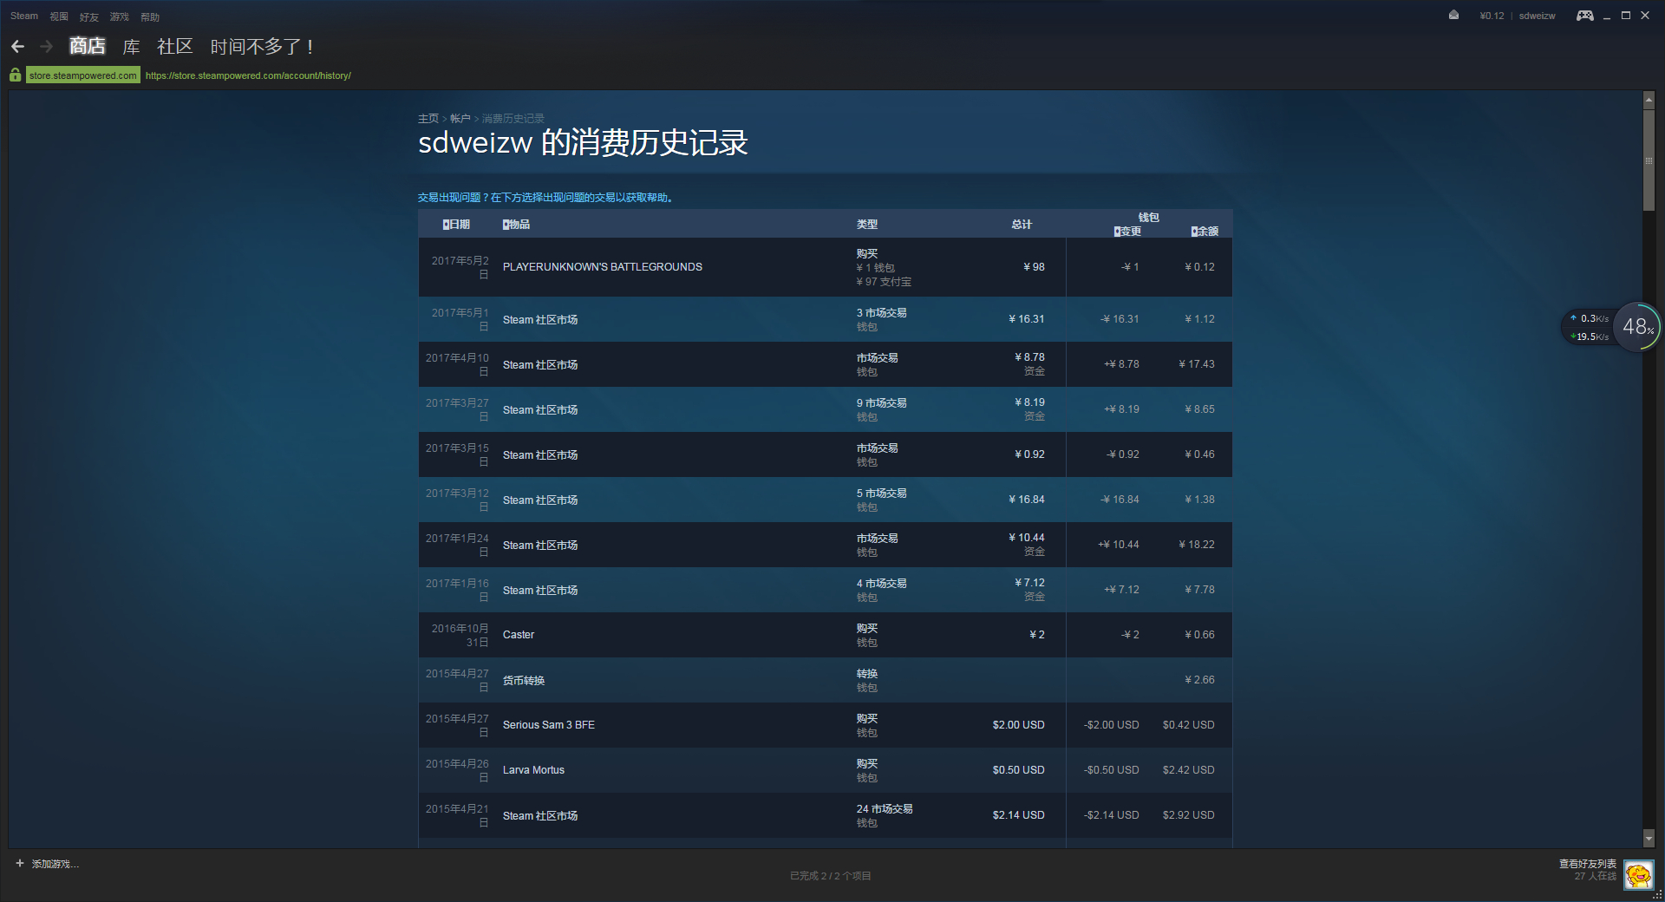Click the ¥ 97 支付宝 payment line
The height and width of the screenshot is (902, 1665).
click(884, 282)
